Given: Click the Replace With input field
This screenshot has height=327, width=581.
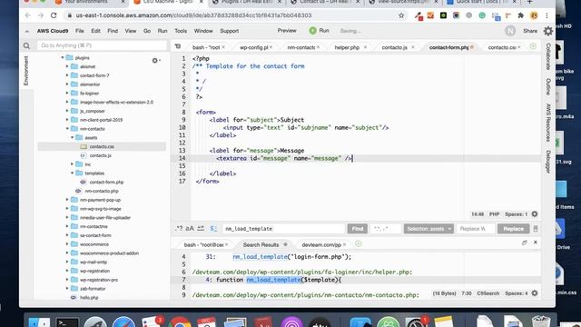Looking at the screenshot, I should click(476, 229).
